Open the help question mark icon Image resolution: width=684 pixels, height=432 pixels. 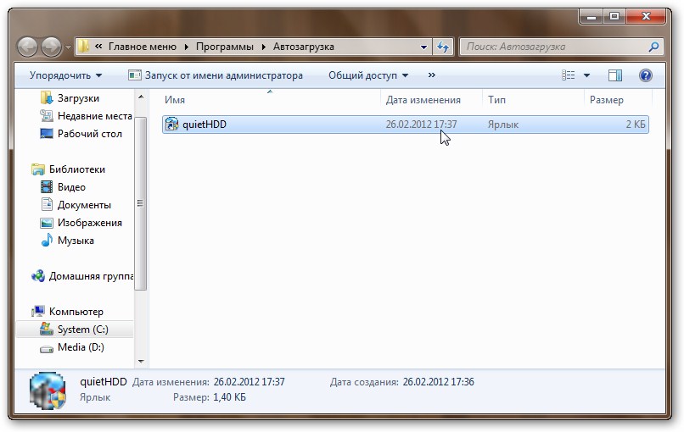645,75
